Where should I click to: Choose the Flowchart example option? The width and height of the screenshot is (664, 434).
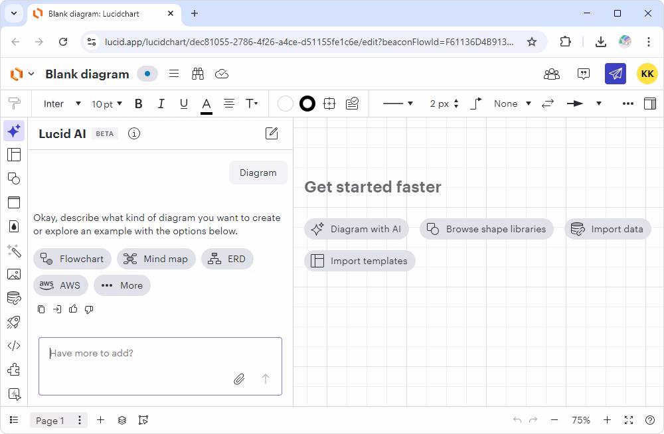(72, 259)
